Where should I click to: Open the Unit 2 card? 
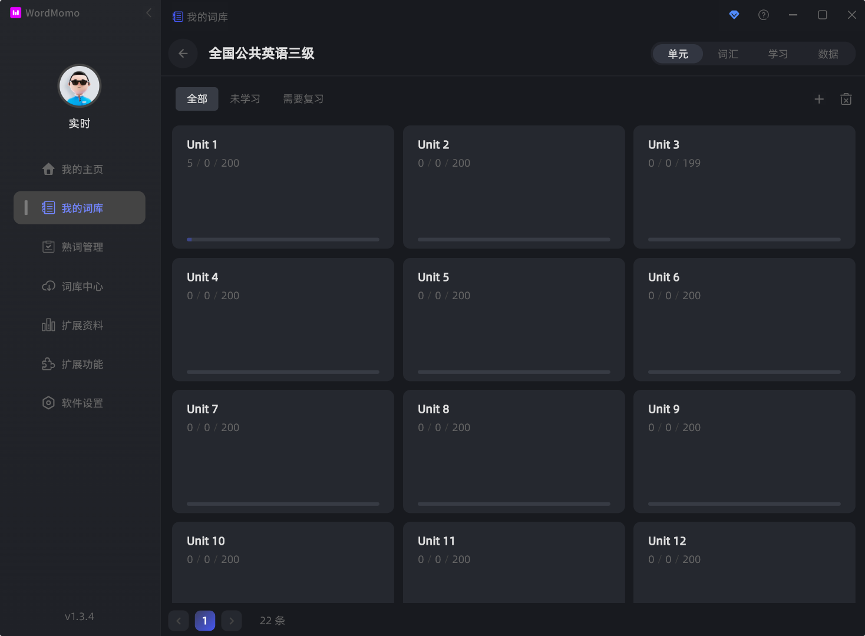[x=514, y=187]
